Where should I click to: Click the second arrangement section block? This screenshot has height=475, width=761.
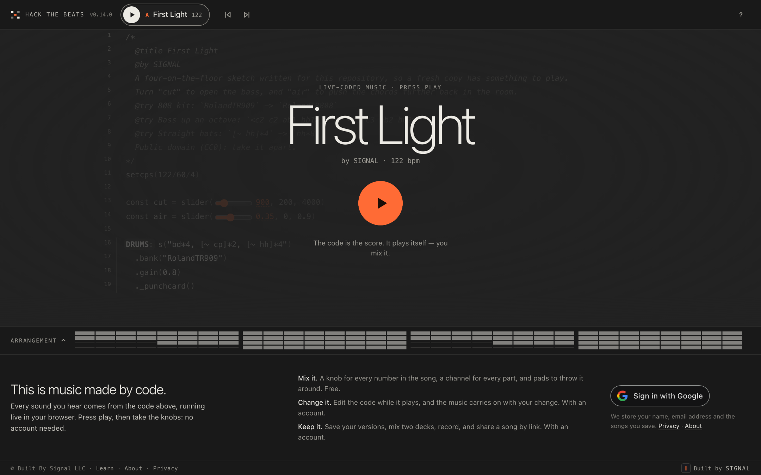(x=324, y=340)
